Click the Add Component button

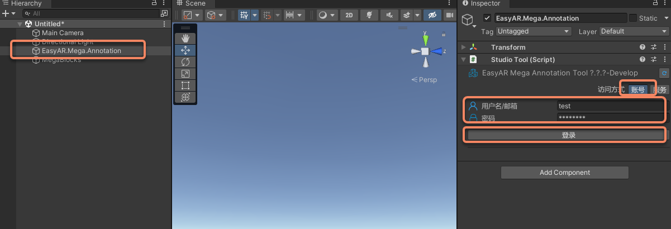click(564, 173)
